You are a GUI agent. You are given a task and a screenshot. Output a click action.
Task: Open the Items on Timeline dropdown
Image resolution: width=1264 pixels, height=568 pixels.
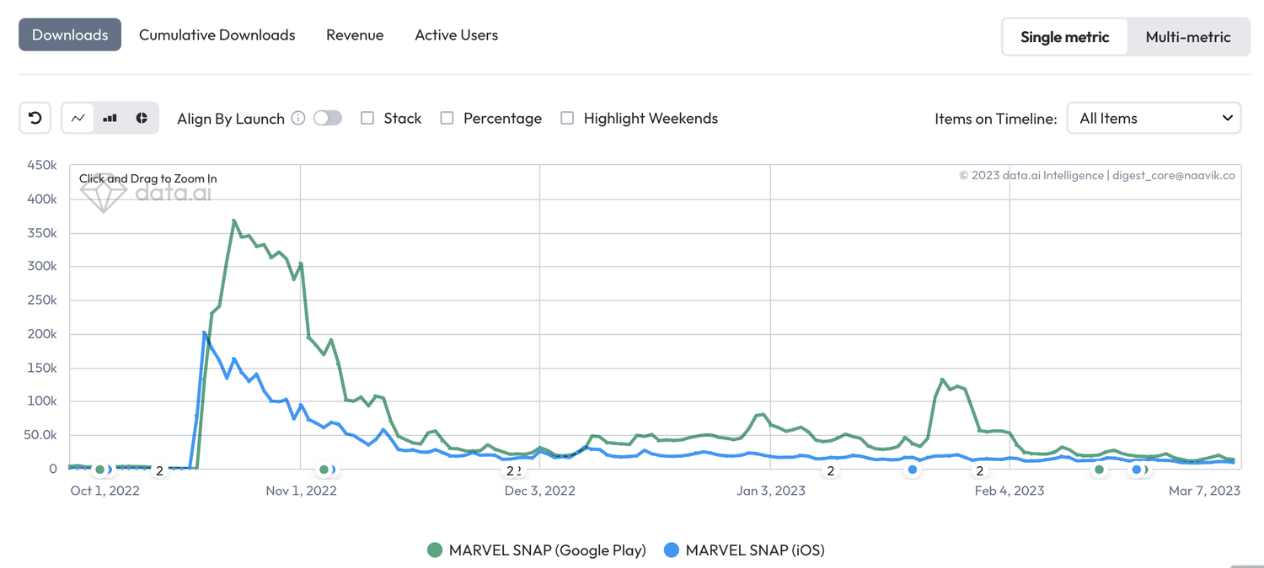pos(1154,118)
